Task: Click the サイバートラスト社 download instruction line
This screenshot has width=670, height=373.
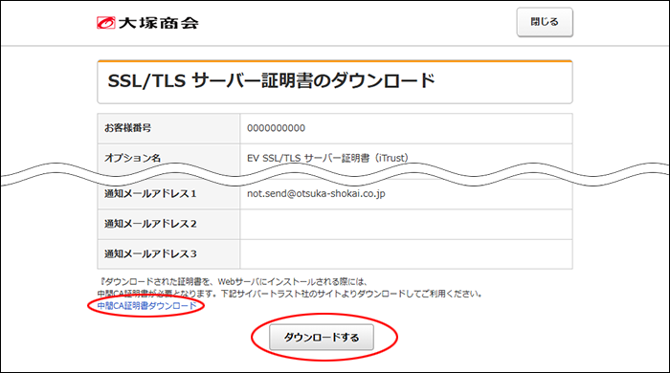Action: pos(290,294)
